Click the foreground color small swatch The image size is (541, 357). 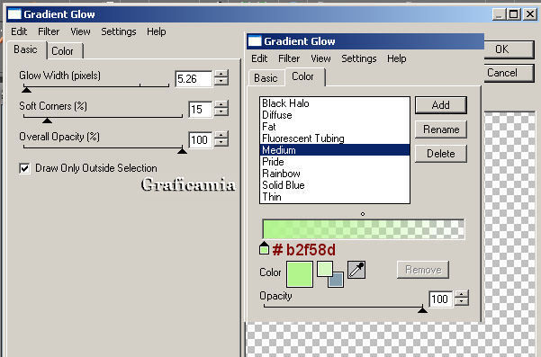click(x=325, y=269)
